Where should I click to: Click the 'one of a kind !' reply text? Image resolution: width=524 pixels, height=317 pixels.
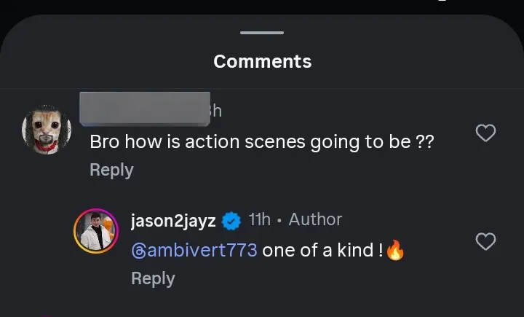coord(322,251)
